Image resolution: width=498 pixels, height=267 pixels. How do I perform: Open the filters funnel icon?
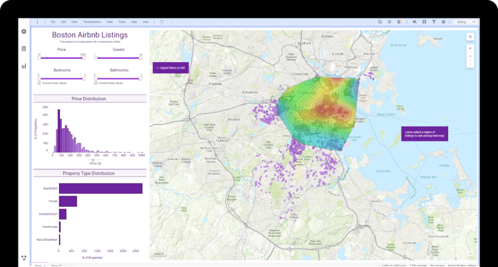point(433,22)
